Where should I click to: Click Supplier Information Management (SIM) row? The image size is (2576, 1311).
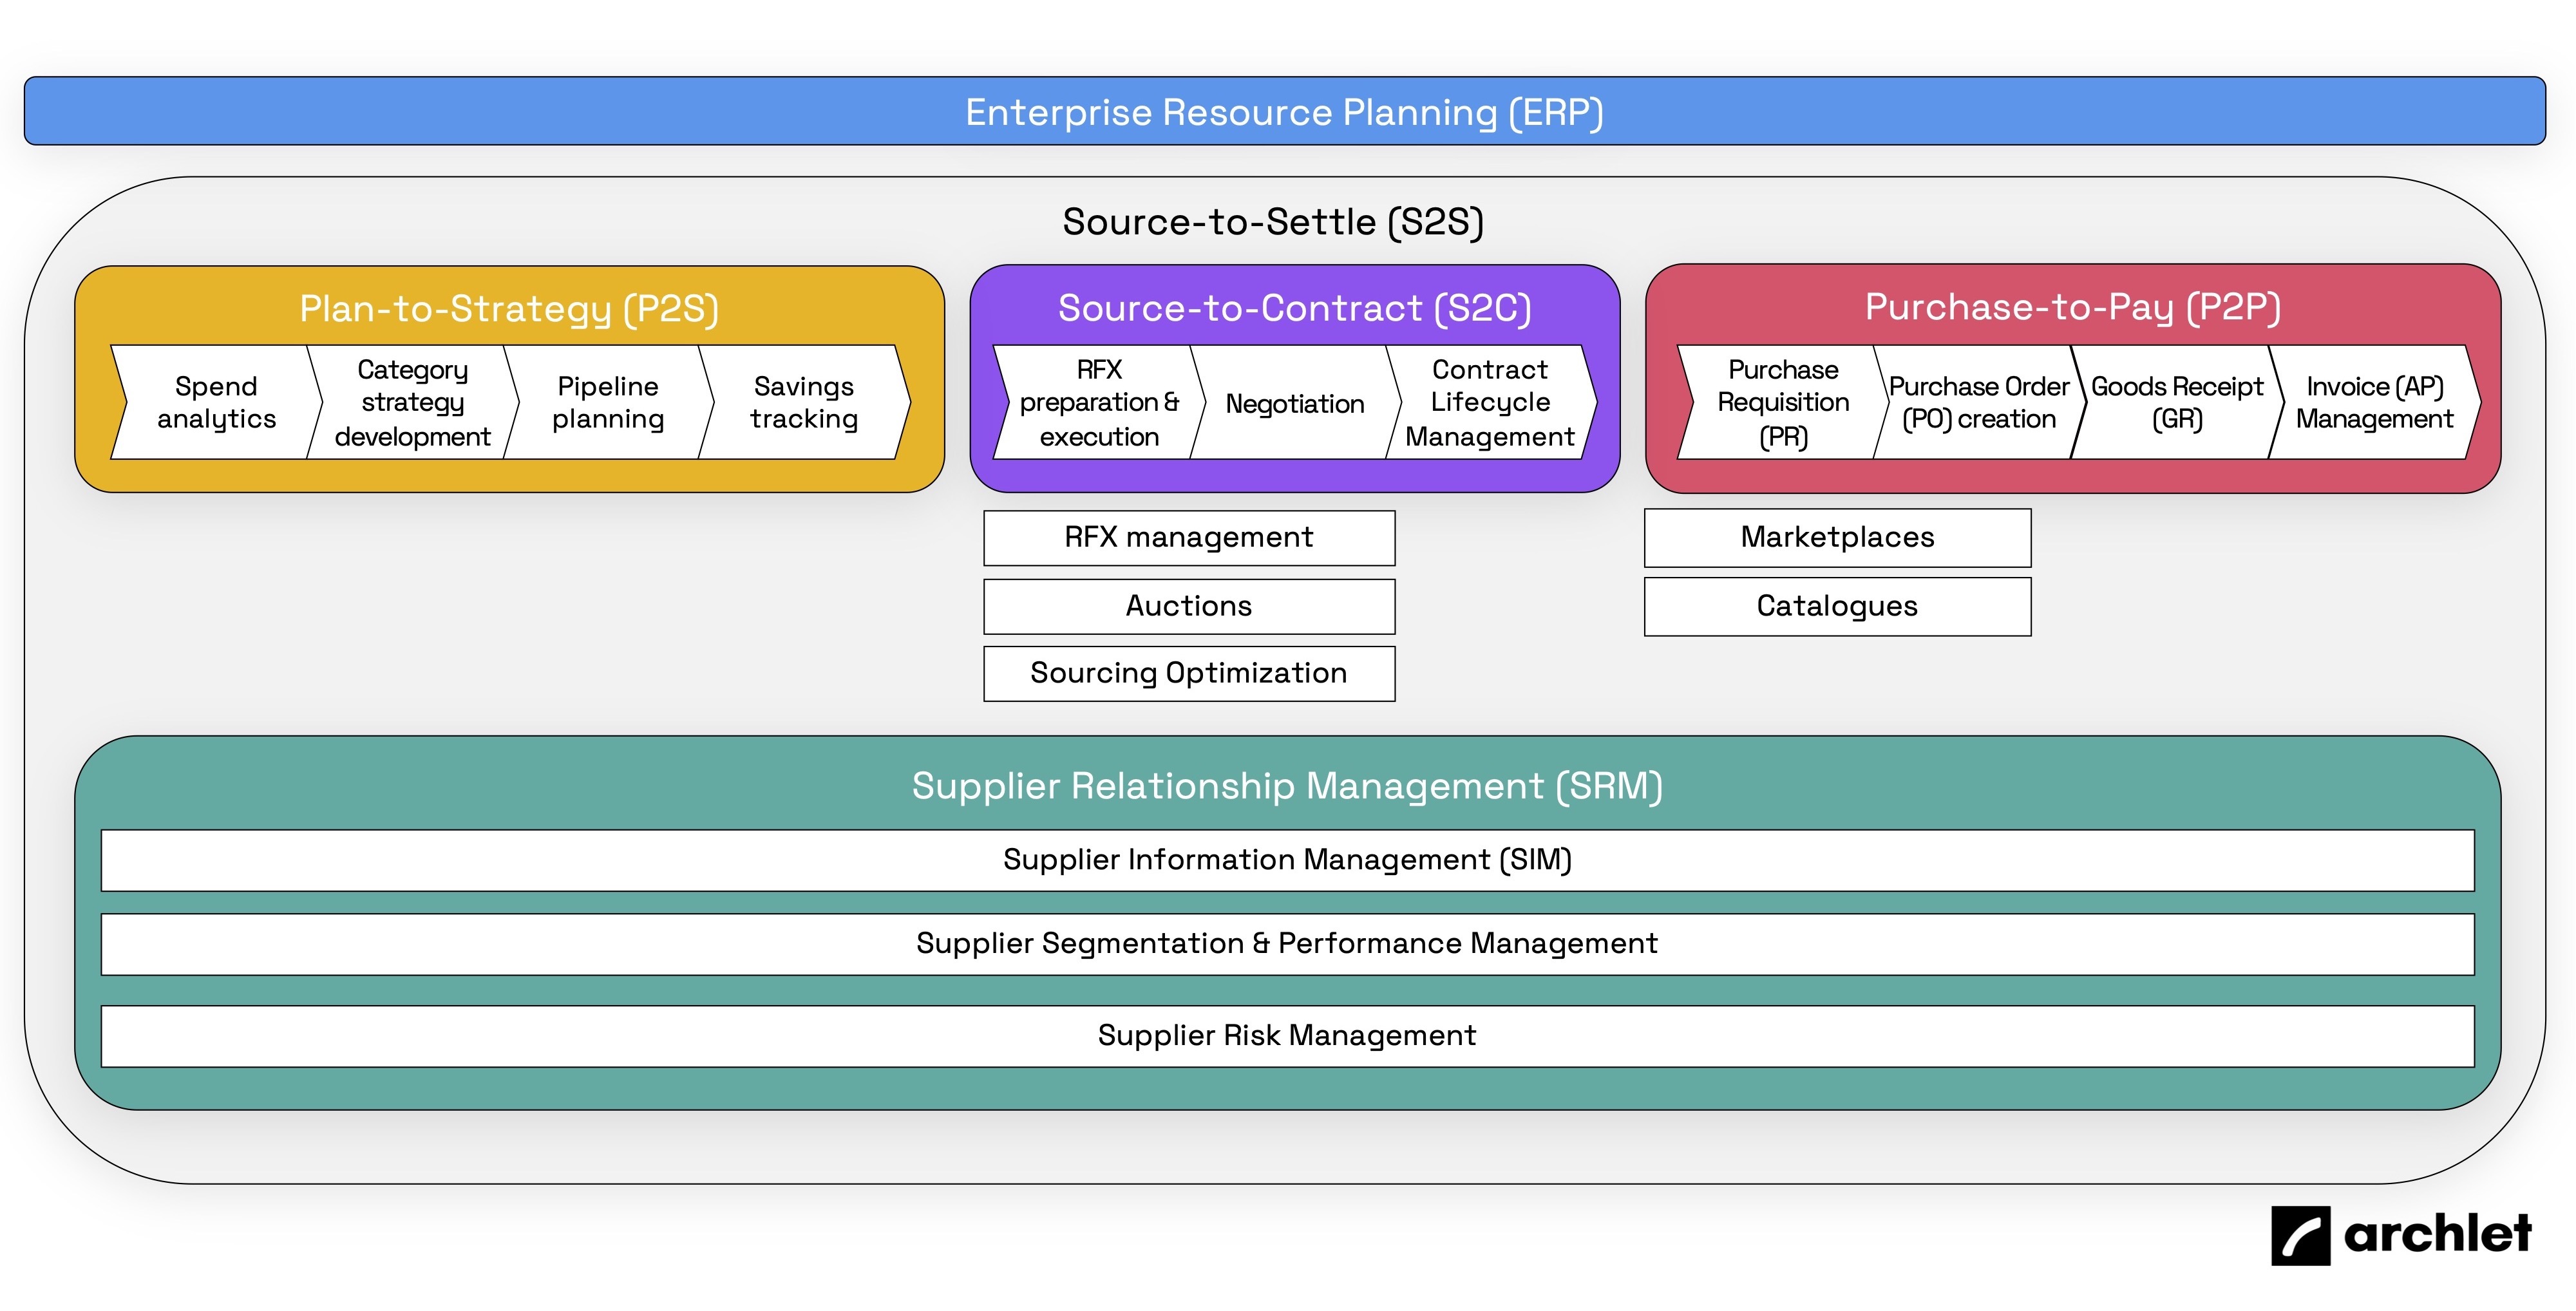(x=1287, y=860)
